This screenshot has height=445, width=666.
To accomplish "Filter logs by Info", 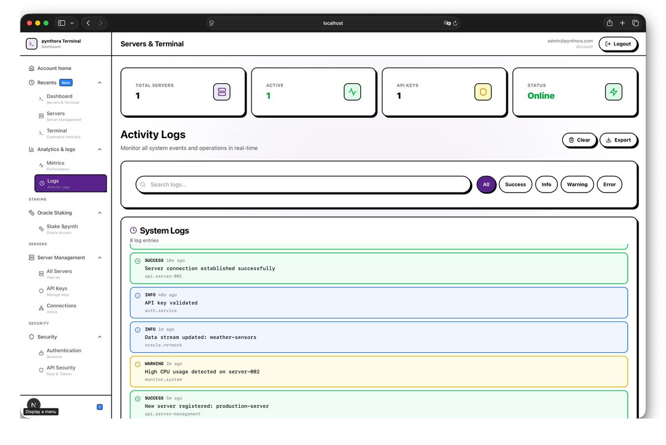I will [547, 184].
